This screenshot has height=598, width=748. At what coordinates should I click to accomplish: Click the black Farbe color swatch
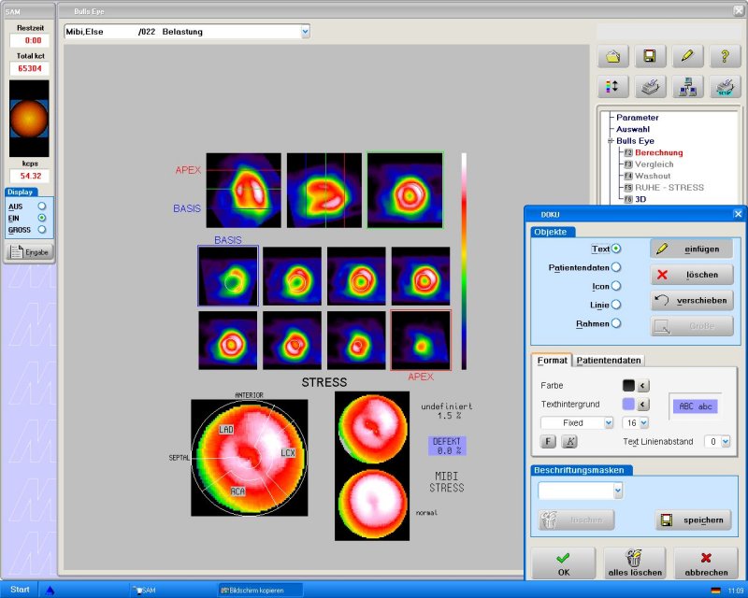coord(628,384)
